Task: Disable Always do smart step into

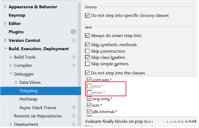Action: (88, 36)
